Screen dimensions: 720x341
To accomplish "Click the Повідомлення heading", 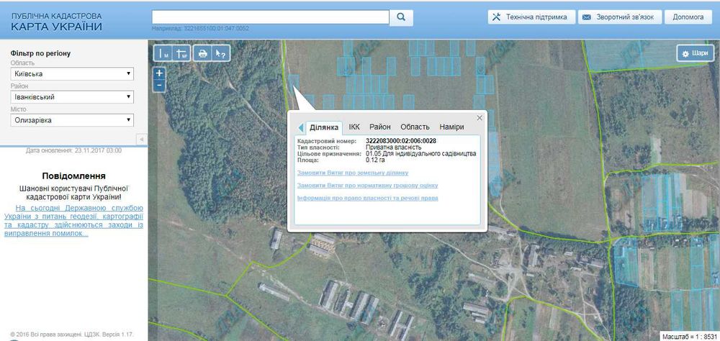I will [x=74, y=176].
